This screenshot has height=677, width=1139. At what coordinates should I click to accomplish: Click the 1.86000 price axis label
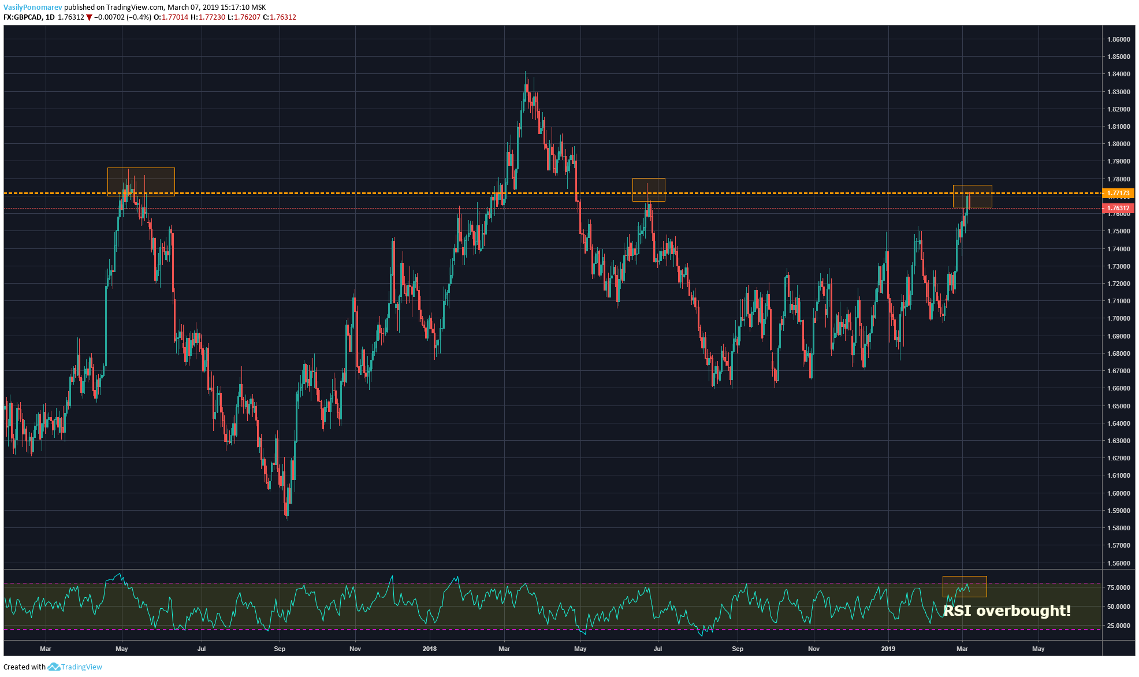[x=1118, y=39]
